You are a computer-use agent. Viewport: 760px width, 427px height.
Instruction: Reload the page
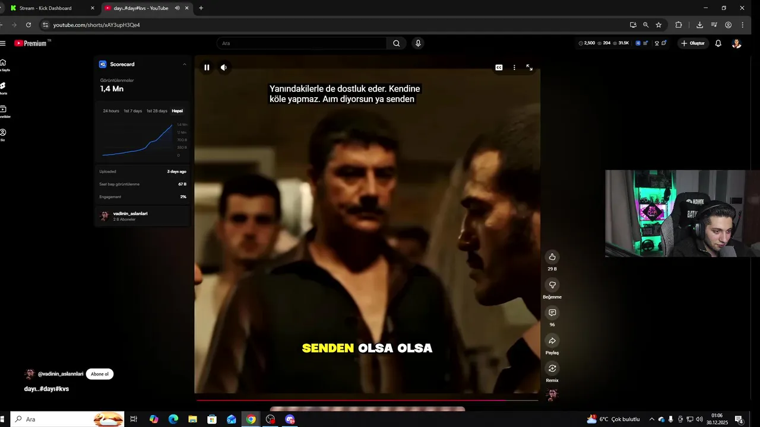28,25
